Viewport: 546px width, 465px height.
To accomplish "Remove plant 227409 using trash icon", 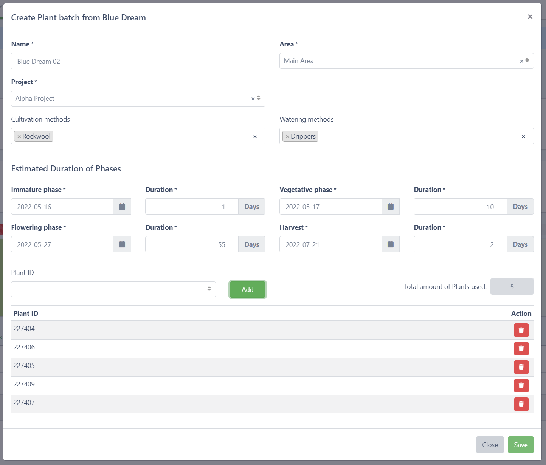I will (x=521, y=386).
